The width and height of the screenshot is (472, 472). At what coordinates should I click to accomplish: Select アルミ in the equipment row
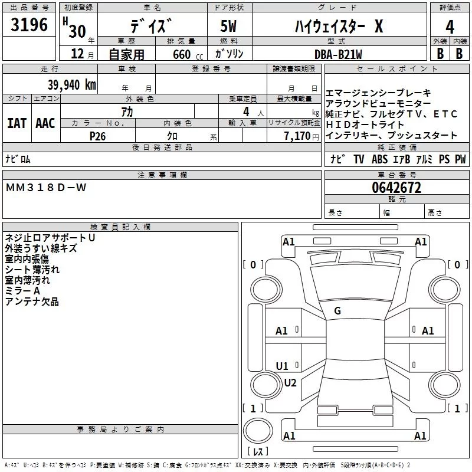point(424,159)
